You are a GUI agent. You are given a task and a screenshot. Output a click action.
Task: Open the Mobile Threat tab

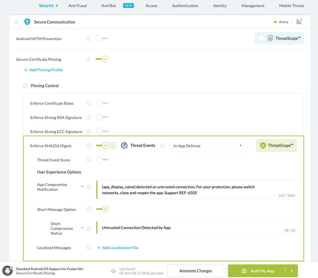pyautogui.click(x=291, y=6)
